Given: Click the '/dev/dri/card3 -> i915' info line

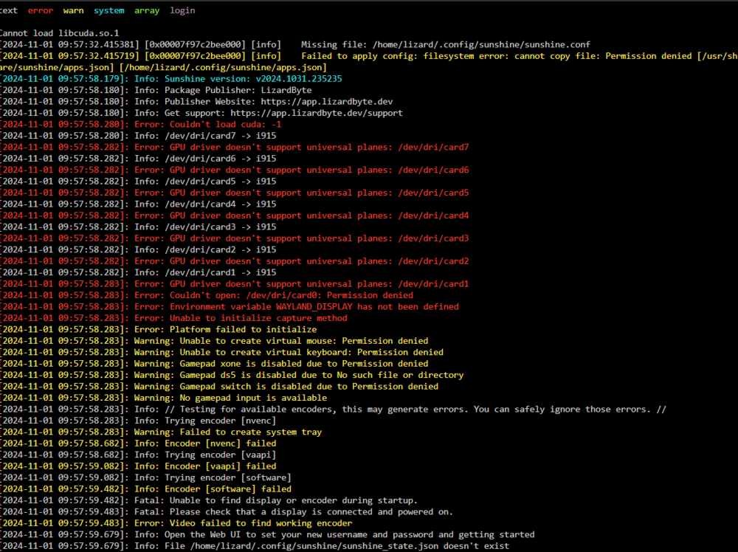Looking at the screenshot, I should (x=138, y=227).
